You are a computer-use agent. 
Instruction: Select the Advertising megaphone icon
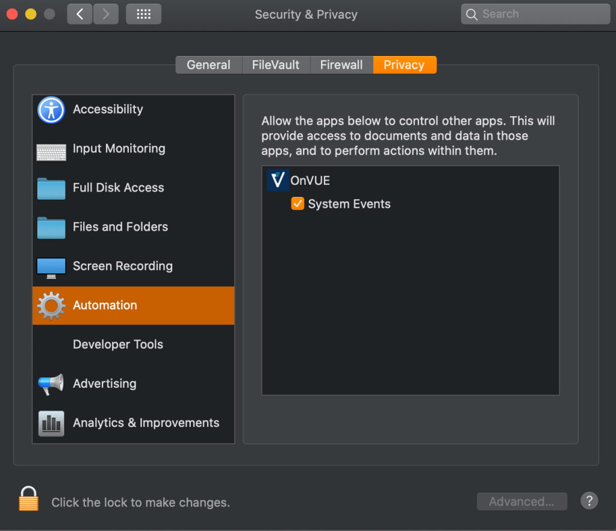[51, 385]
